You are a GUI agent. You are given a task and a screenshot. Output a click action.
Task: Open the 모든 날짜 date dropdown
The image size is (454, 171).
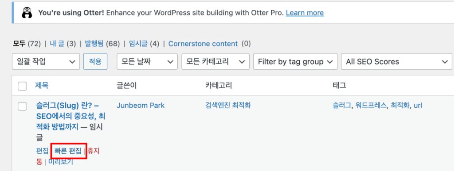(x=147, y=61)
